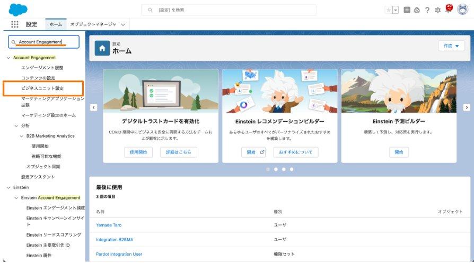Collapse the B2B Marketing Analytics node
The height and width of the screenshot is (263, 474).
pos(21,136)
